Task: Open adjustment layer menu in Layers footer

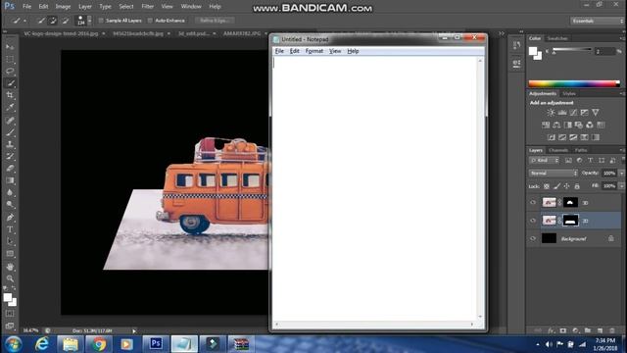Action: 575,330
